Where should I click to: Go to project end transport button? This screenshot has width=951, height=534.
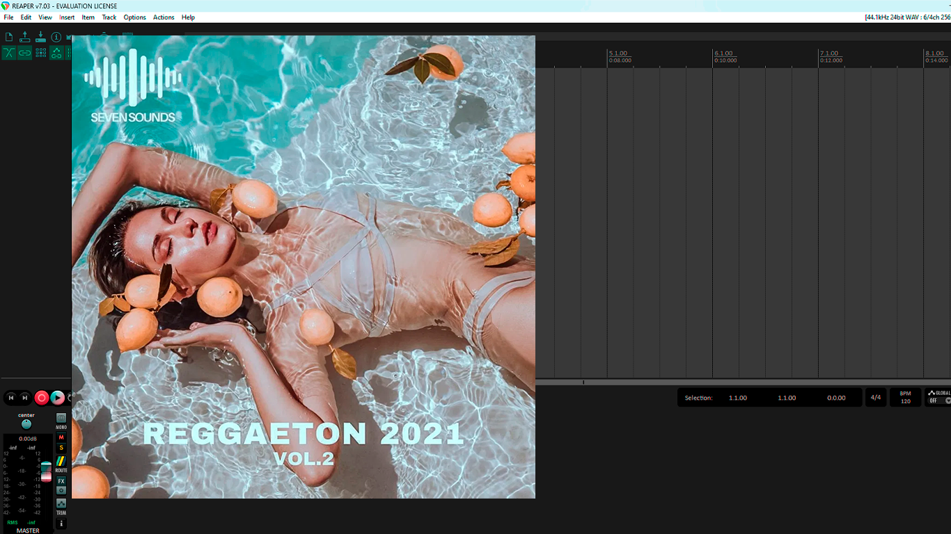pos(25,398)
